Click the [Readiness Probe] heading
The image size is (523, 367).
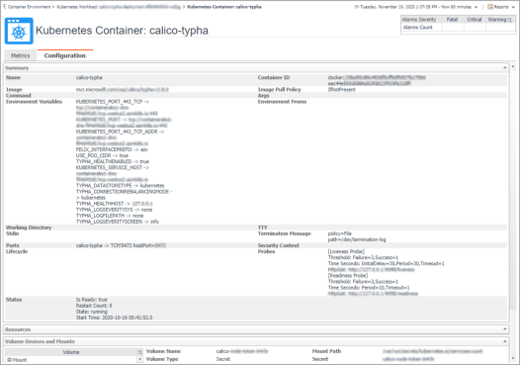point(348,276)
